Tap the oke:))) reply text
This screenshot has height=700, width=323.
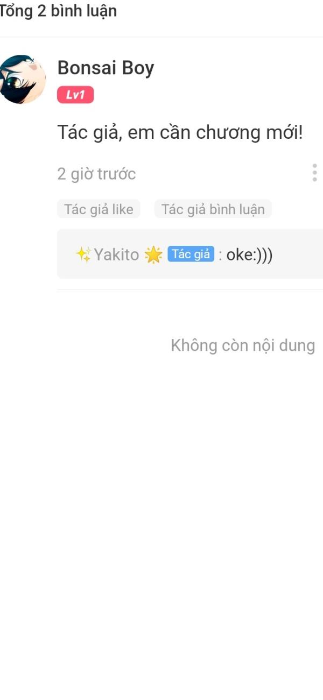(x=249, y=254)
